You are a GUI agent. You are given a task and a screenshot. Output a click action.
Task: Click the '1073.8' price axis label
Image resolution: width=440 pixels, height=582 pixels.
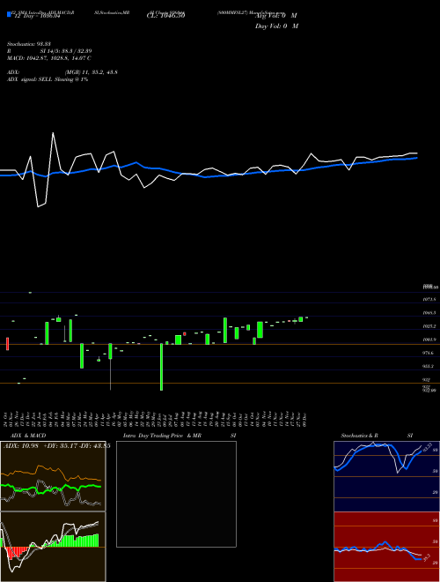tap(429, 299)
